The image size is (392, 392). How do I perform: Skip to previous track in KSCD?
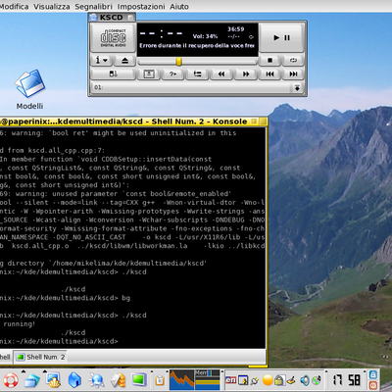(269, 74)
